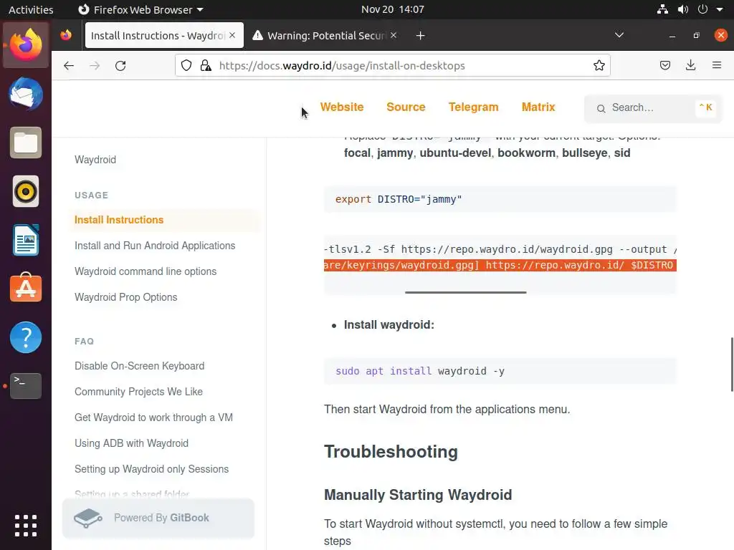Open the network status icon
734x550 pixels.
[662, 9]
